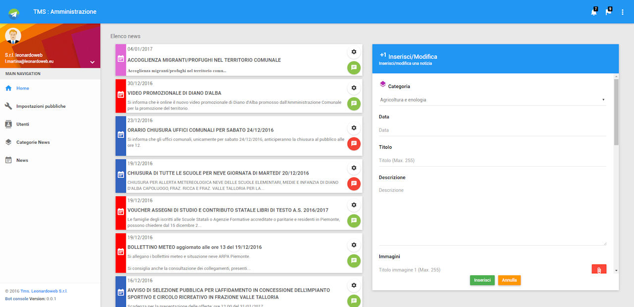Open gear settings for Video Promozionale news
This screenshot has height=307, width=634.
click(x=354, y=88)
